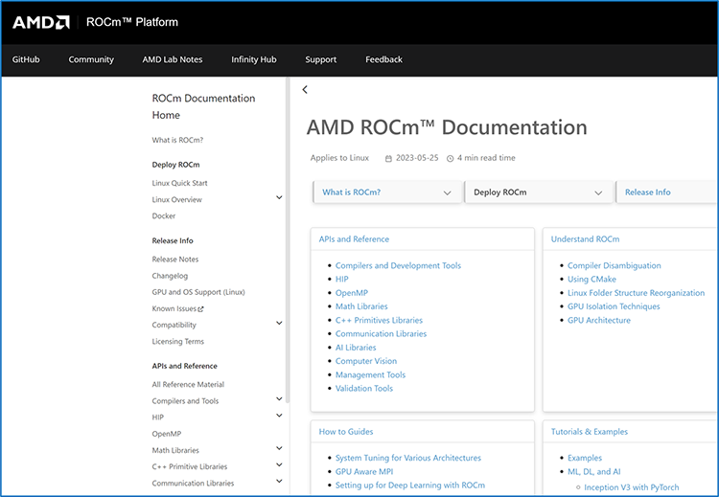Open GitHub in the top navigation
Screen dimensions: 719x497
(26, 59)
